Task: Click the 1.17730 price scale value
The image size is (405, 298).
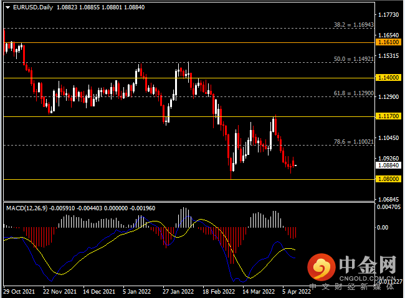Action: click(x=388, y=15)
